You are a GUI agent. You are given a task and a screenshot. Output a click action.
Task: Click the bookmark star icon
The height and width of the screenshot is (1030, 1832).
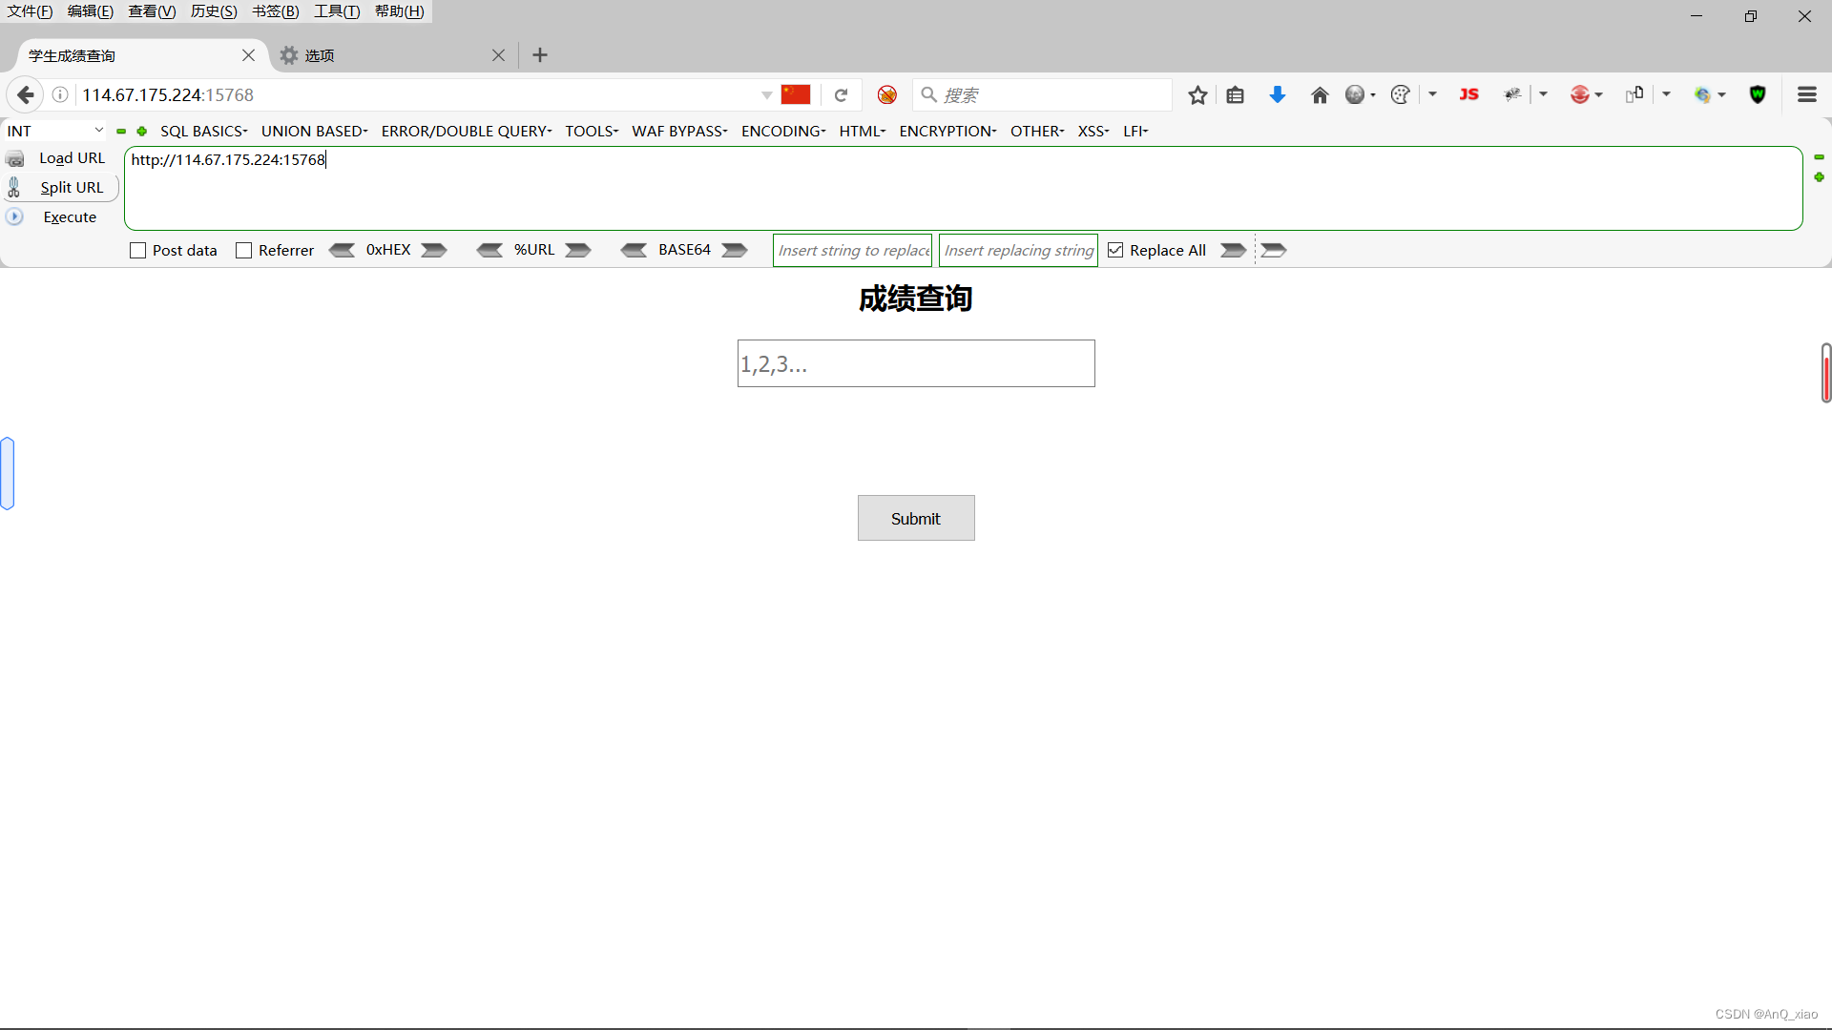click(1197, 94)
